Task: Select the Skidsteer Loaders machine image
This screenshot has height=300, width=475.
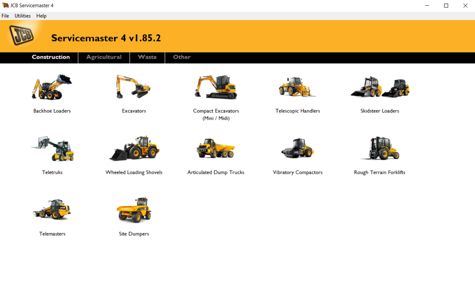Action: tap(380, 87)
